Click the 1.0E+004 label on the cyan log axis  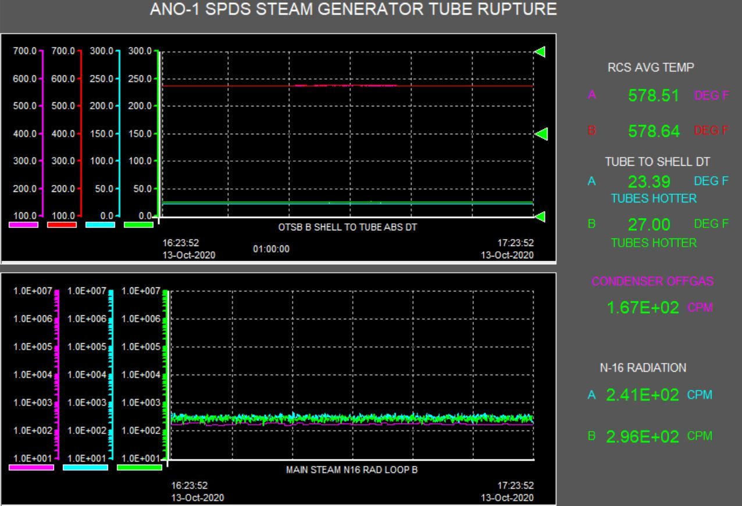[86, 375]
